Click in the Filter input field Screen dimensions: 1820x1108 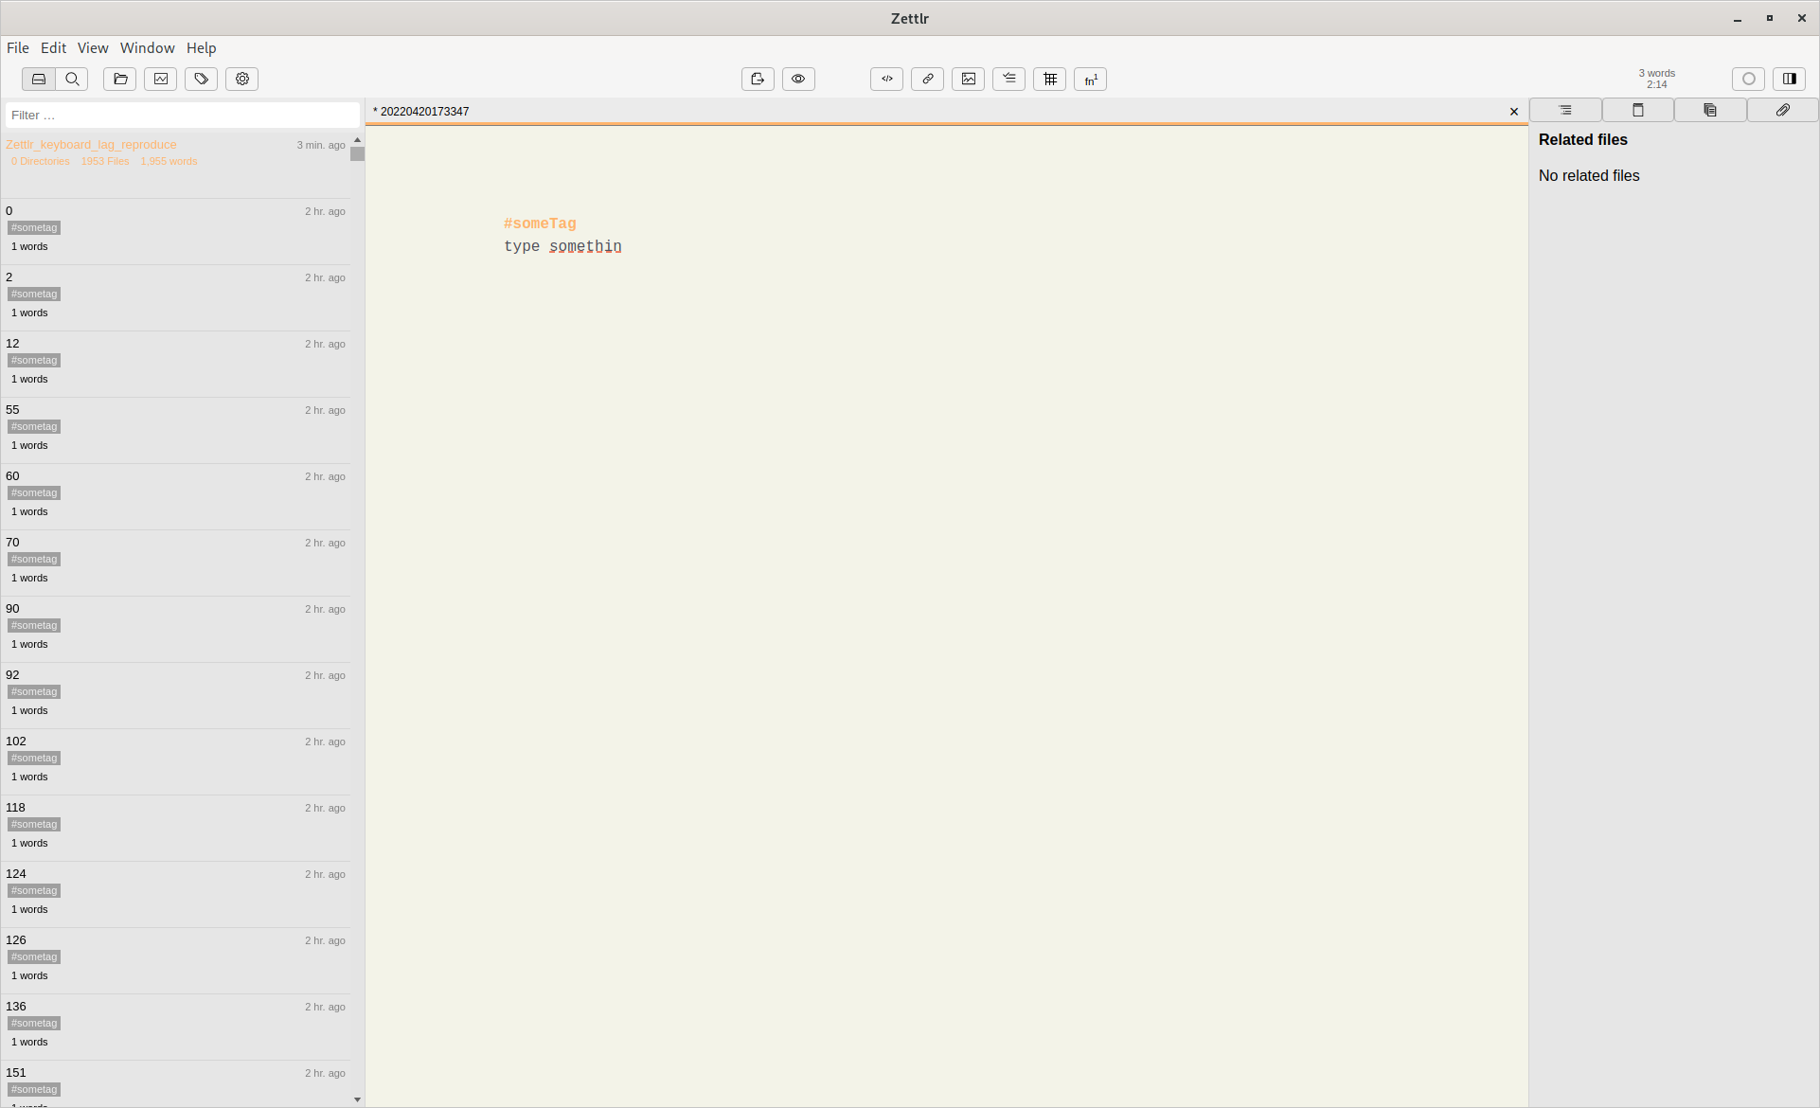[x=182, y=116]
